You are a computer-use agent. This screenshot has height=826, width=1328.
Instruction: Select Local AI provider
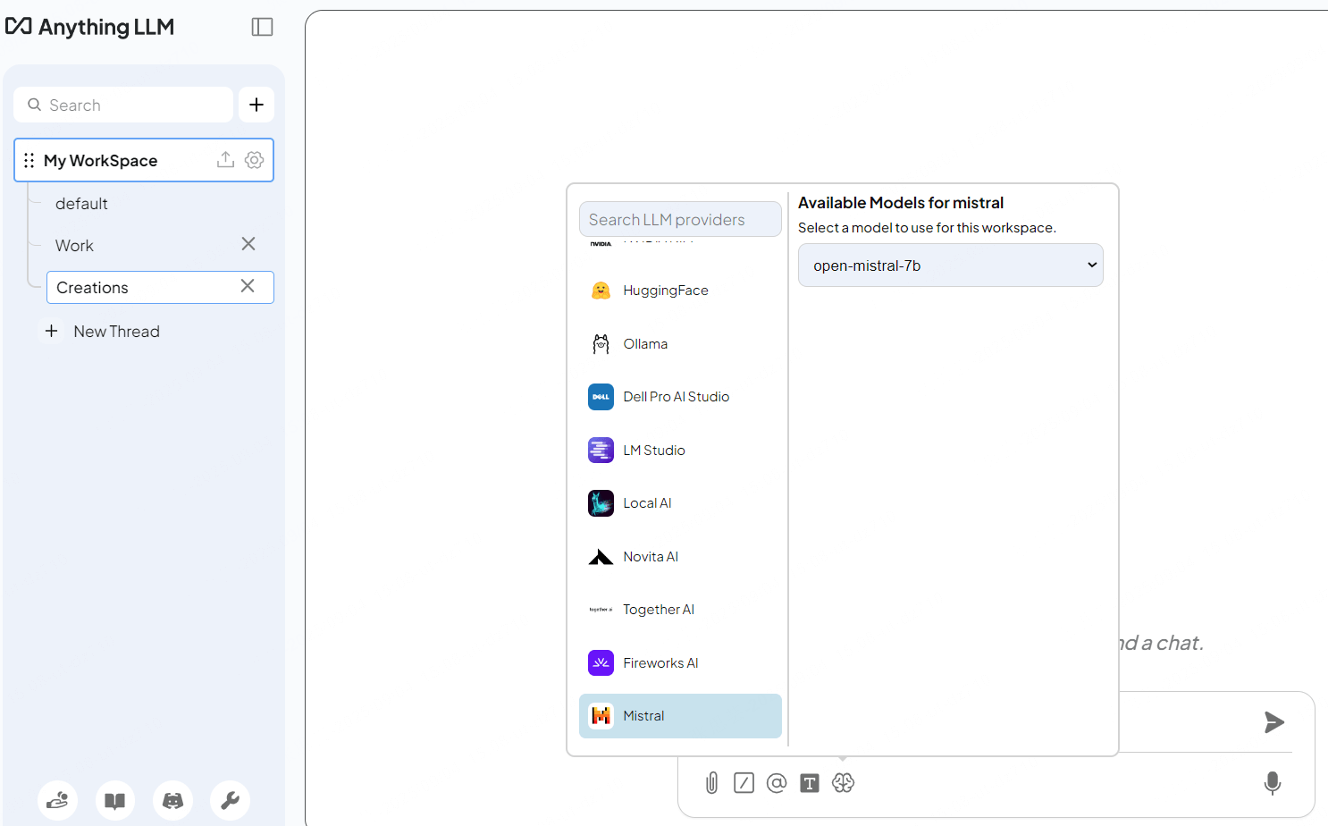tap(680, 503)
